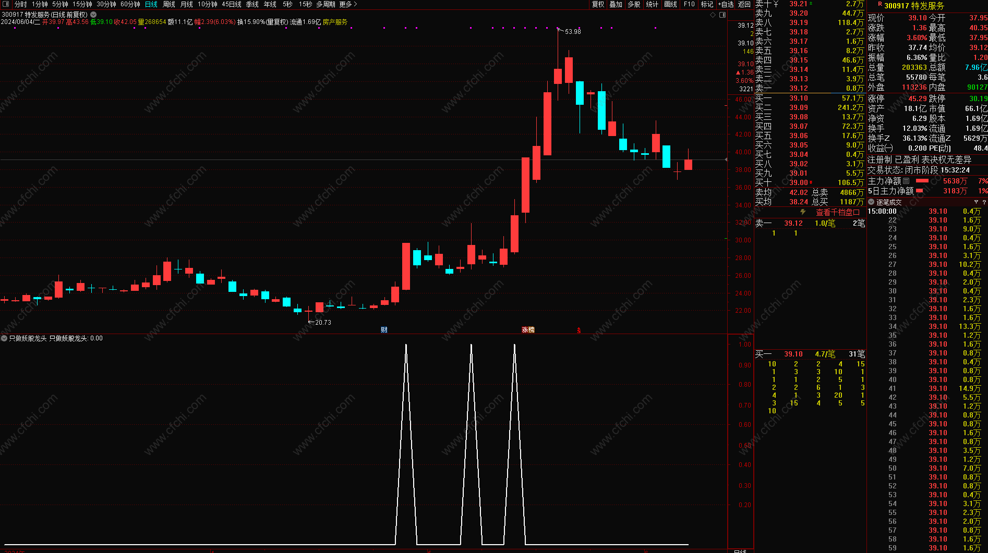Click the R badge beside stock code 300917

pos(879,5)
